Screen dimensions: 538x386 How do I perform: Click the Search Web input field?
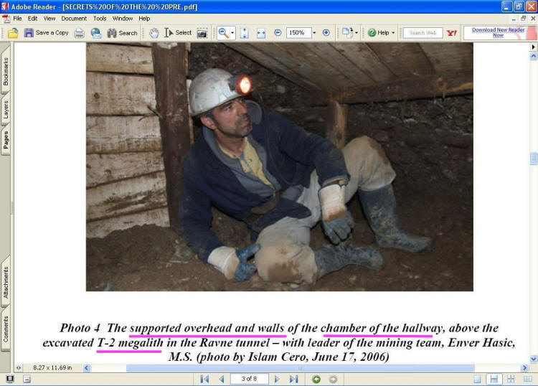click(423, 33)
